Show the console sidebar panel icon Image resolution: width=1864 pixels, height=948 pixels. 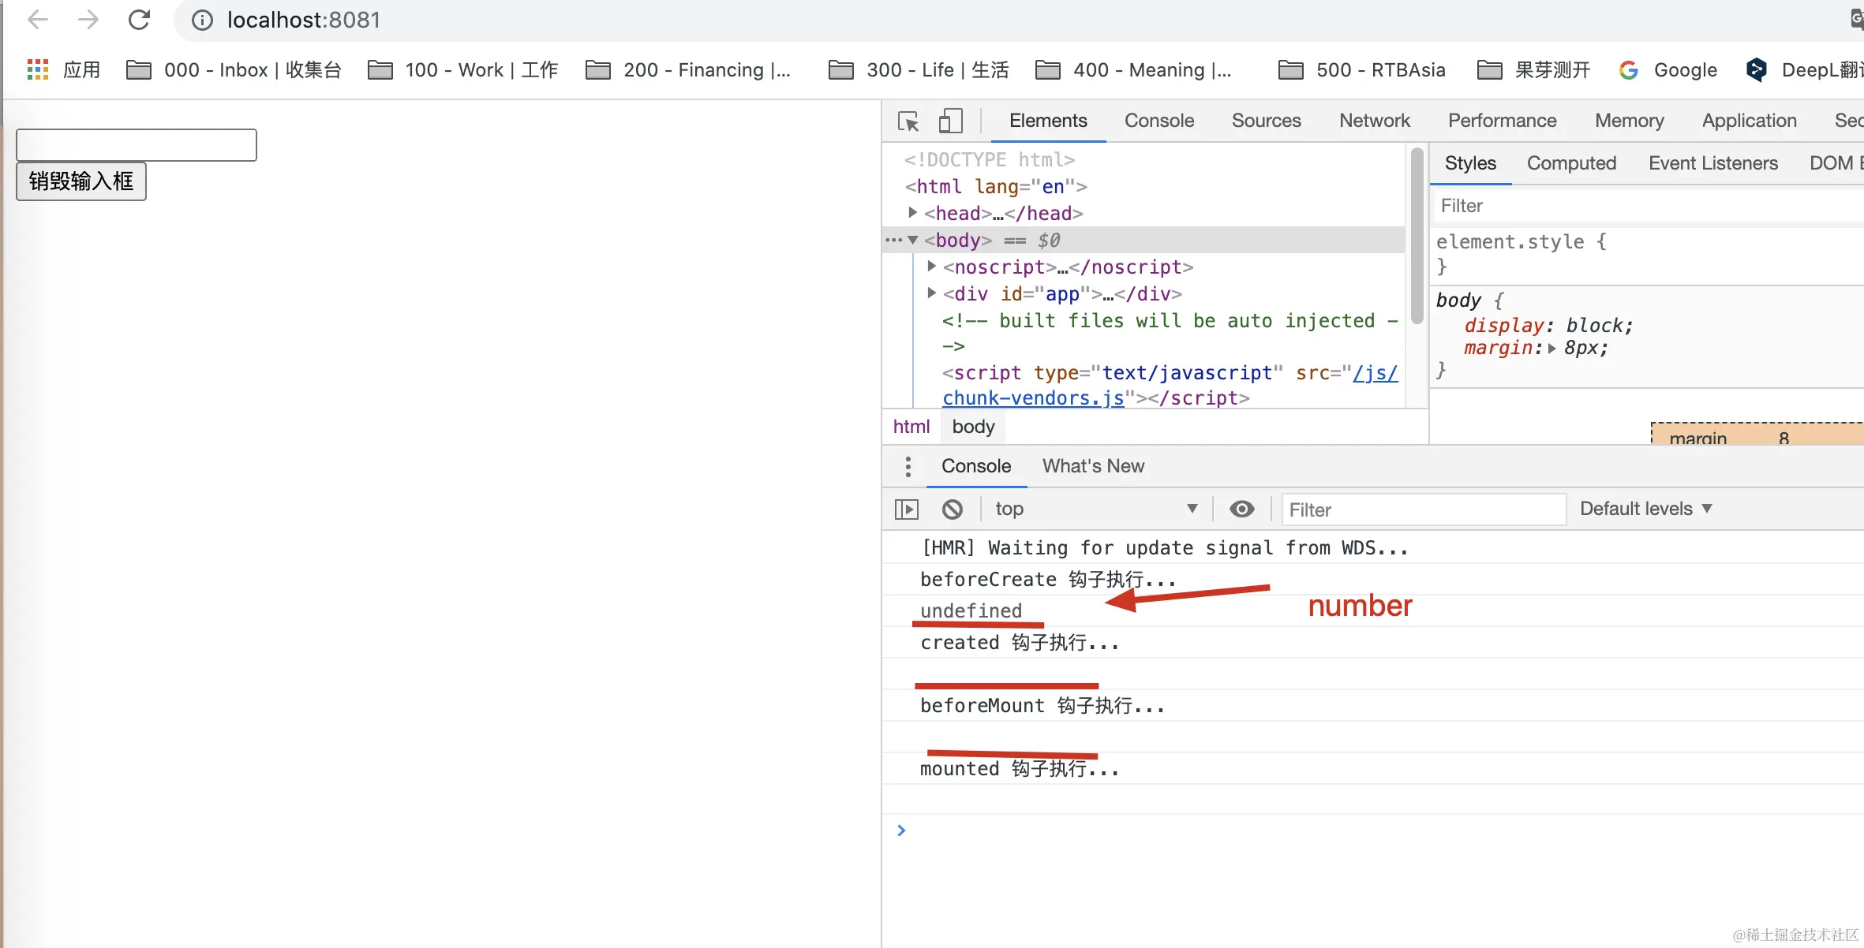coord(907,509)
